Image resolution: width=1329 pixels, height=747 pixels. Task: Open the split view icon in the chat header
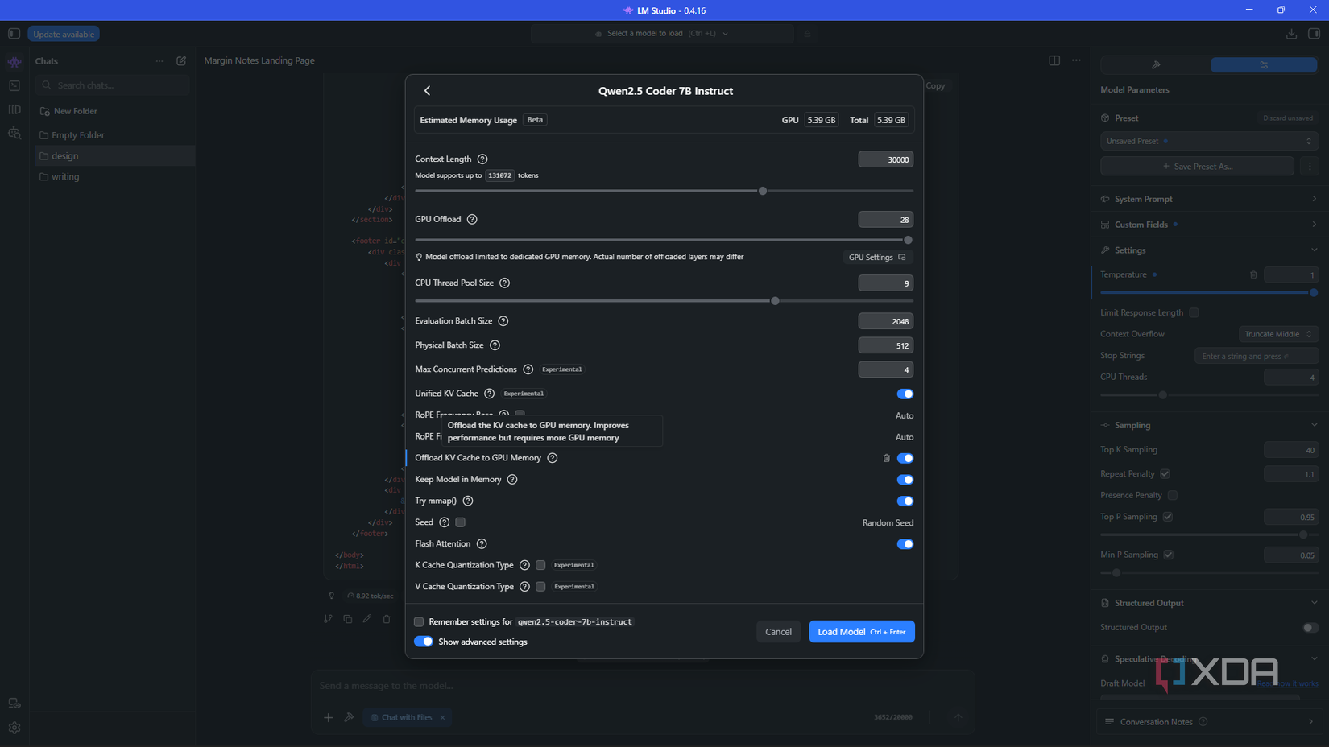[x=1054, y=60]
